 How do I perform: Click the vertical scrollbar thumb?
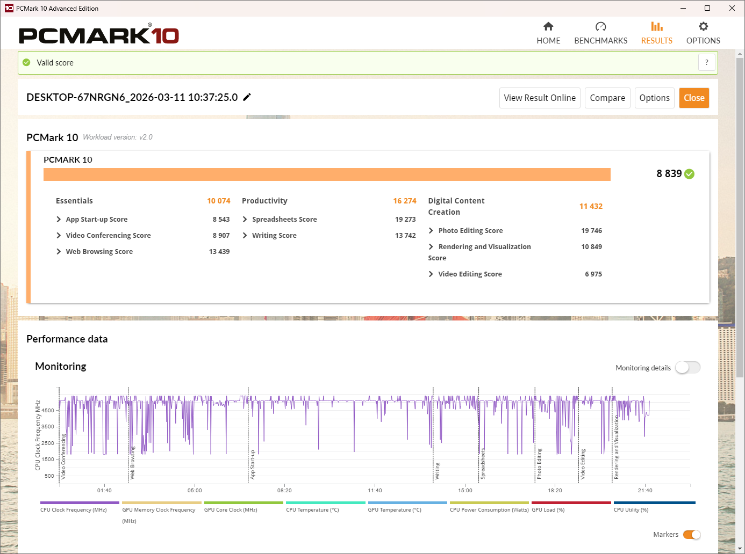[x=740, y=215]
